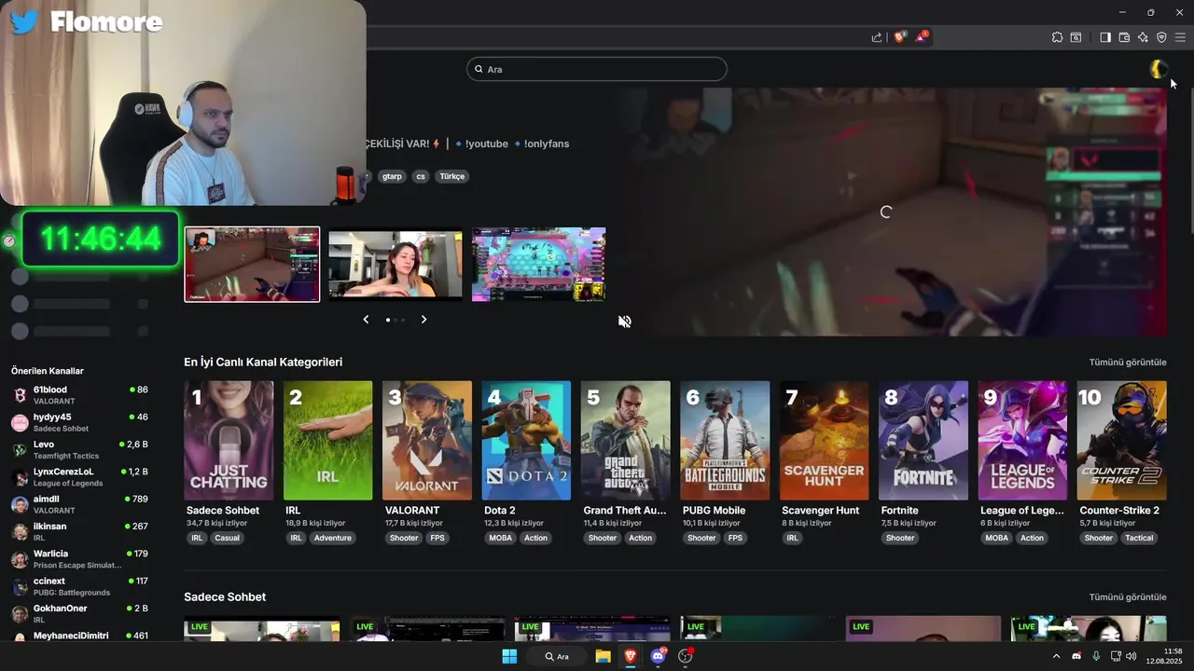Open ilkinsan channel avatar in sidebar
The image size is (1194, 671).
click(x=20, y=532)
